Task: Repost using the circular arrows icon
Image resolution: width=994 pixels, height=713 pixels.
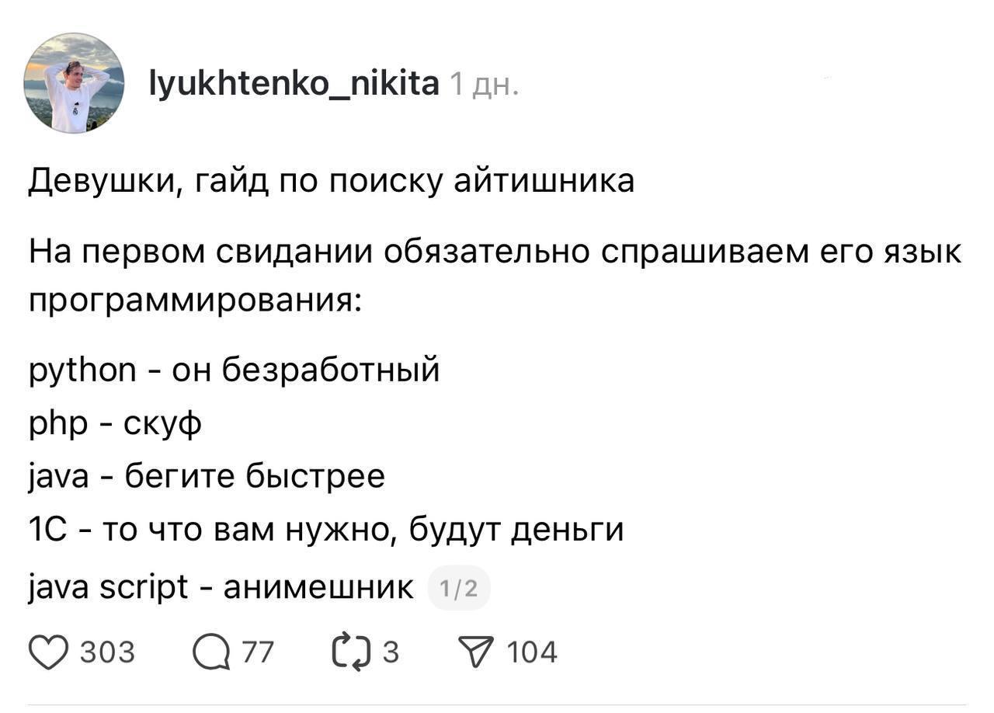Action: pos(351,652)
